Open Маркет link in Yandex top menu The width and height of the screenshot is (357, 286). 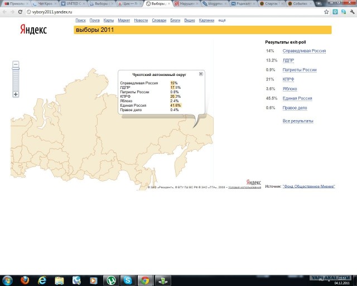pos(124,20)
